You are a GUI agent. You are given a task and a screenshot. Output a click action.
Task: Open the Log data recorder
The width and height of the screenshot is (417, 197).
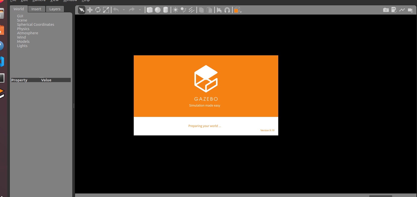tap(394, 10)
